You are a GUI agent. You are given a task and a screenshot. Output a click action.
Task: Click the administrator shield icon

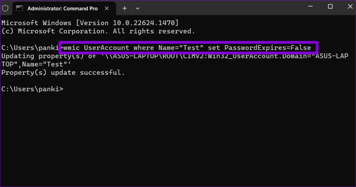coord(5,8)
